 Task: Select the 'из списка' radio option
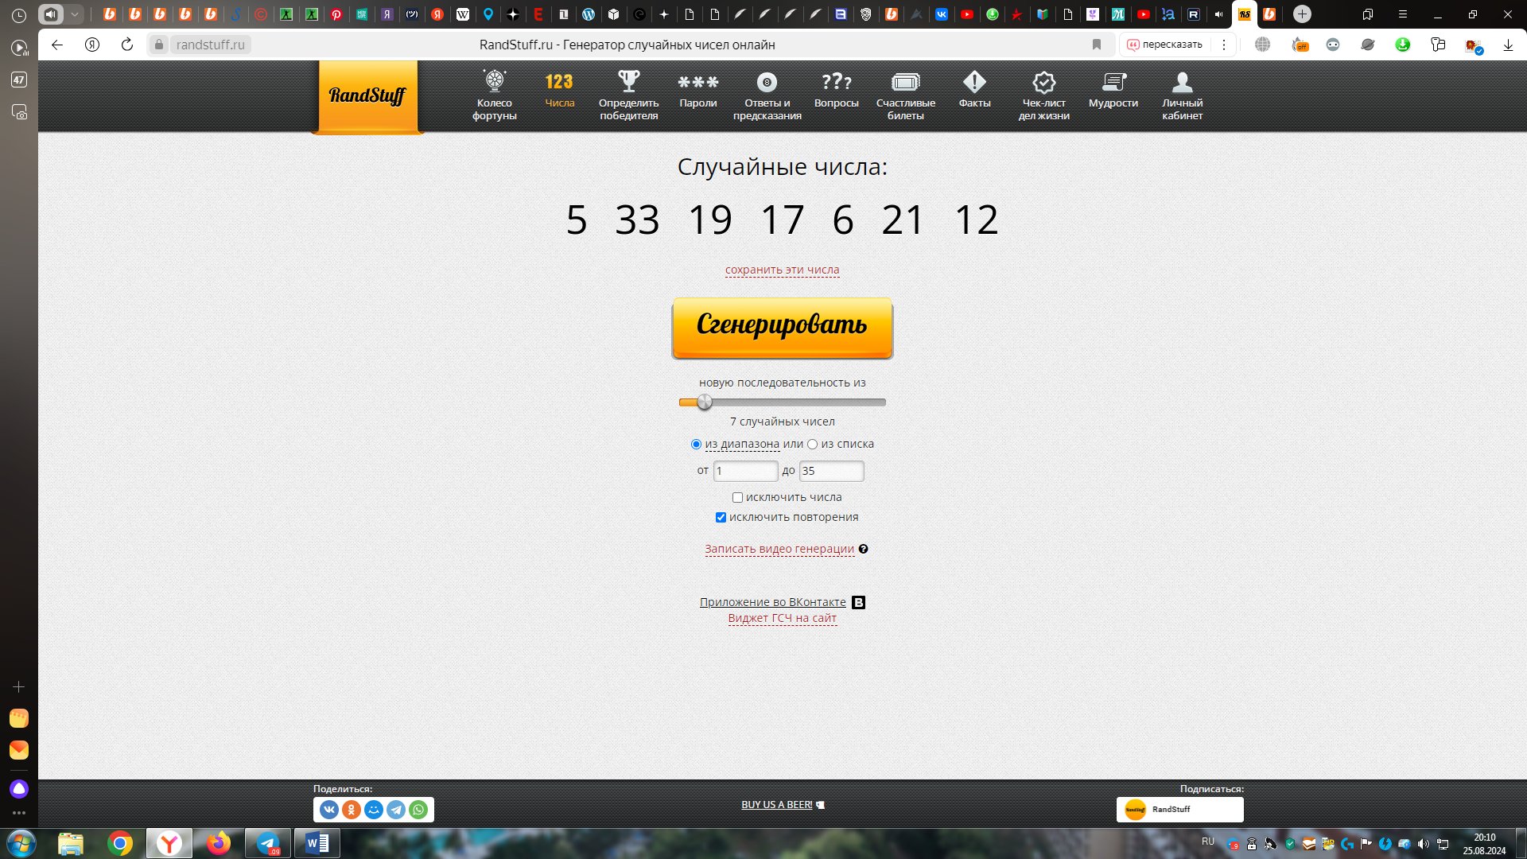(812, 445)
